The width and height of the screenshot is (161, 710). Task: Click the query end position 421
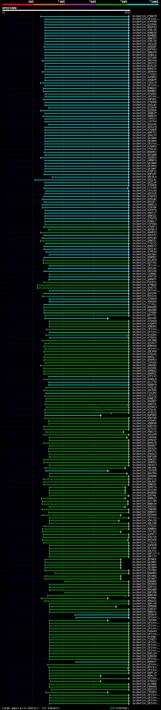(127, 12)
